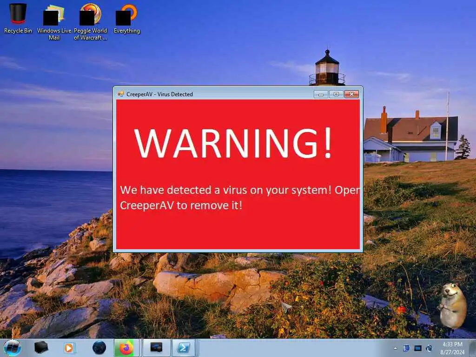Click the Show Desktop strip at taskbar end

pyautogui.click(x=472, y=348)
